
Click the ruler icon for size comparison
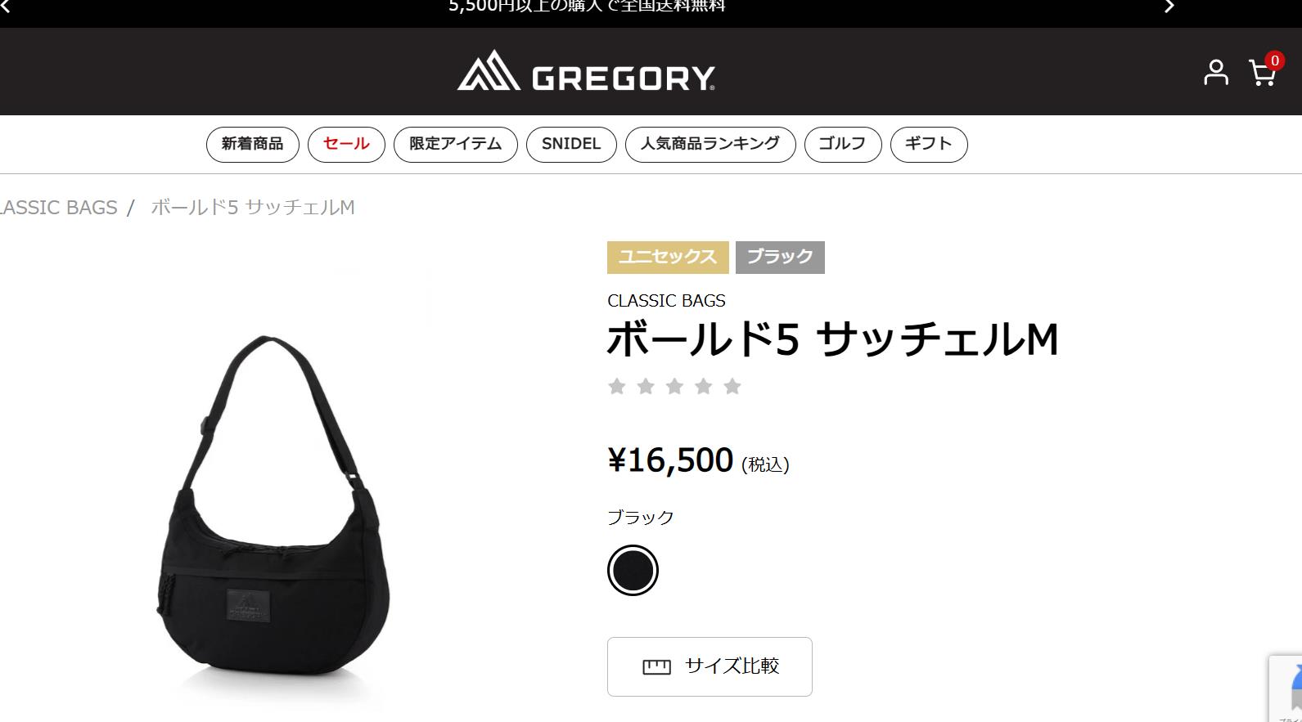(656, 666)
